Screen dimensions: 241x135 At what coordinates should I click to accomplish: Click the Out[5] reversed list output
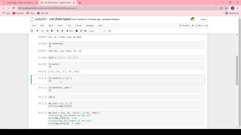[65, 51]
